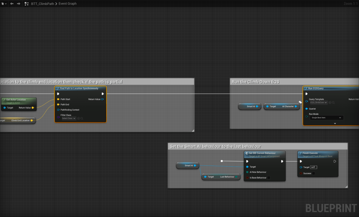The height and width of the screenshot is (217, 359).
Task: Expand the Run EQSQuery node advanced pins
Action: [335, 123]
